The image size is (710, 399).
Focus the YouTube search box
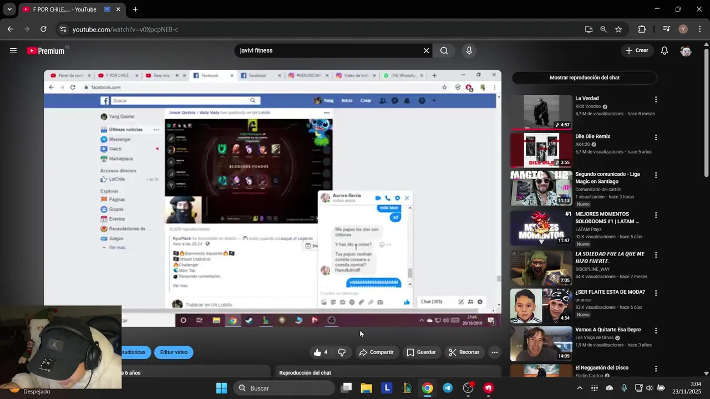point(329,50)
